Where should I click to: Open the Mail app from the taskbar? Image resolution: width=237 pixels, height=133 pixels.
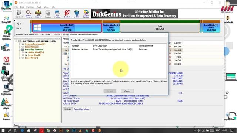click(29, 130)
